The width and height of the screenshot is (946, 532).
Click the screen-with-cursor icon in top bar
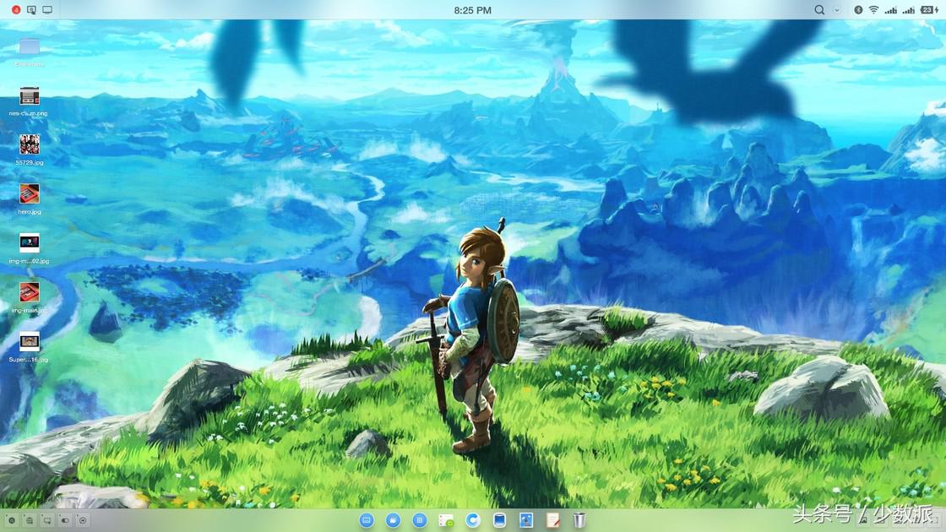tap(31, 9)
